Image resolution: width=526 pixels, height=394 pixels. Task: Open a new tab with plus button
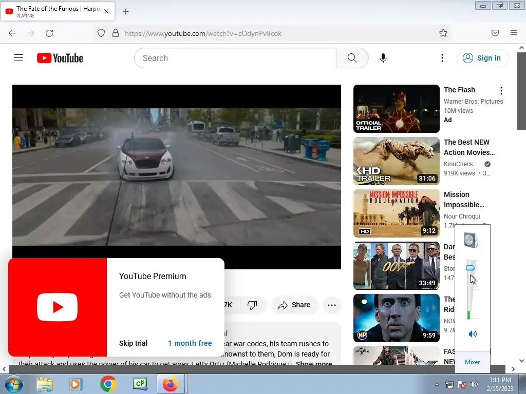point(125,12)
